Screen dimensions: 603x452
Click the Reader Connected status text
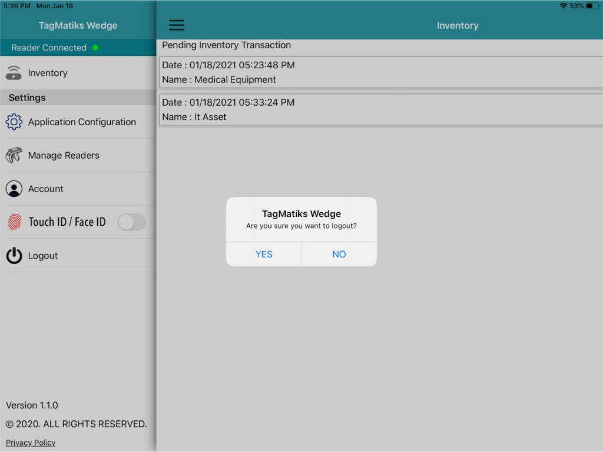[x=49, y=48]
